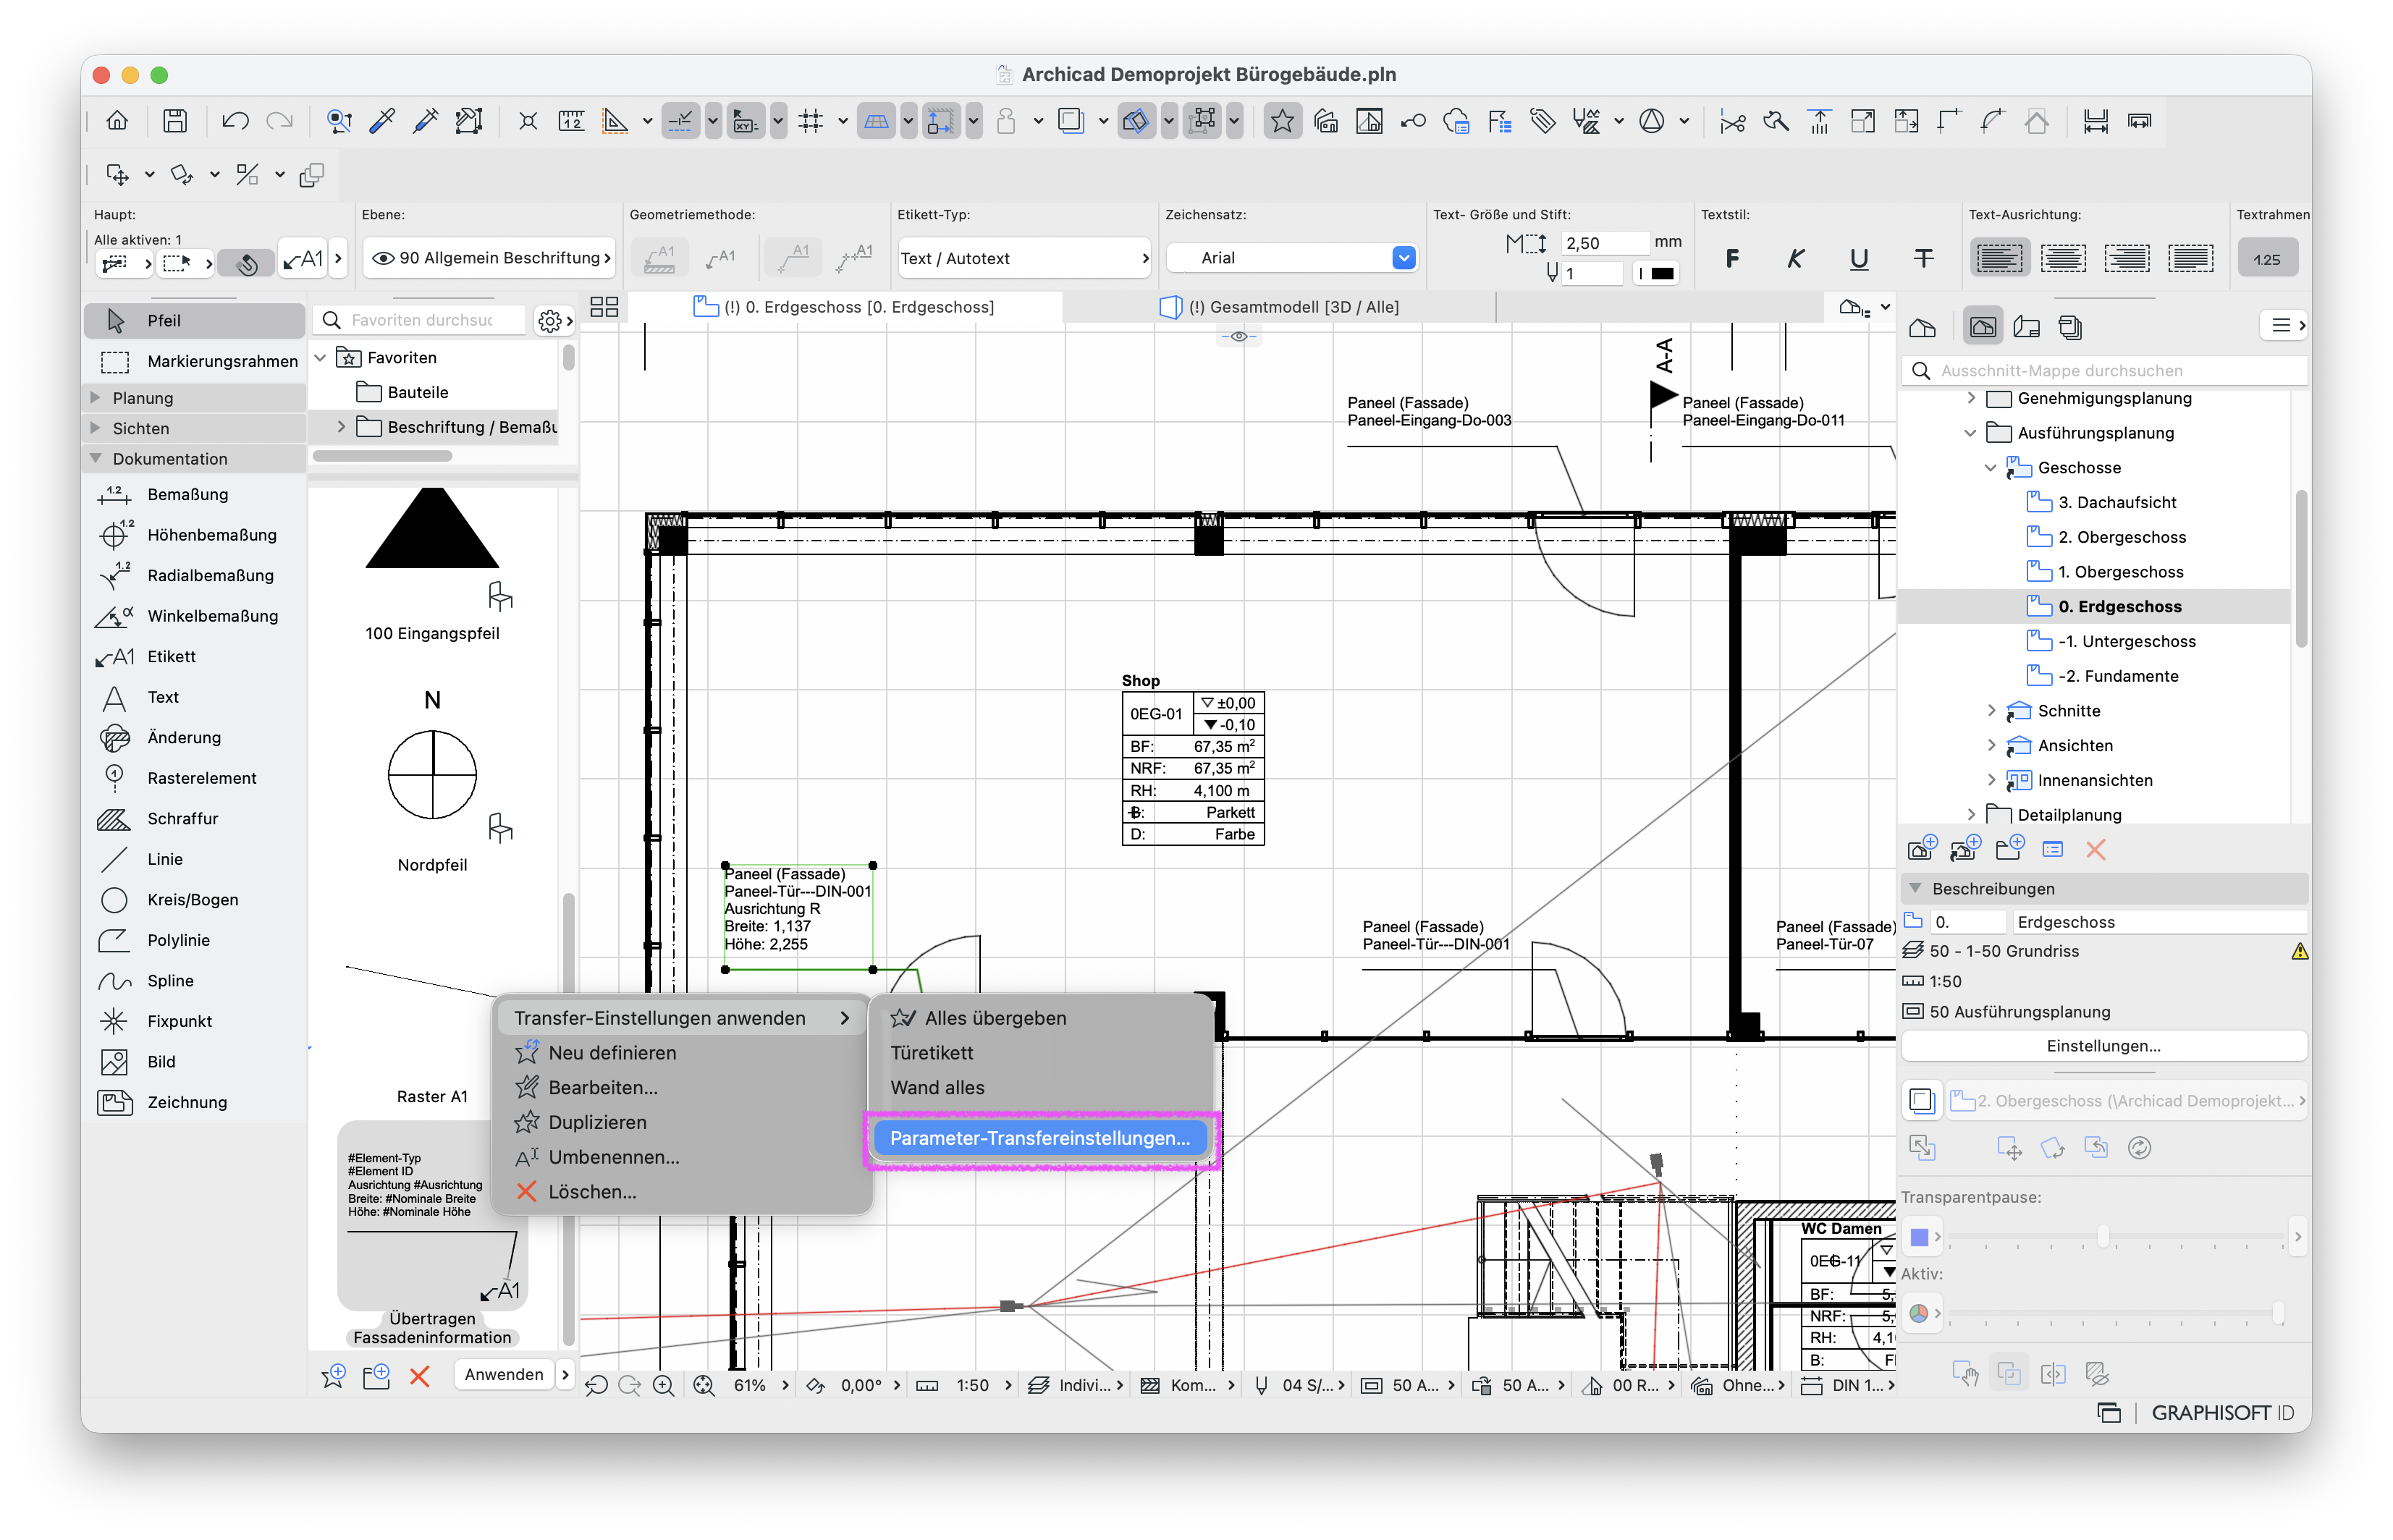Delete the view with red X in navigator
2393x1540 pixels.
click(x=2096, y=850)
